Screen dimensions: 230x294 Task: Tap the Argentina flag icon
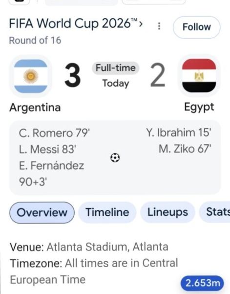point(30,76)
